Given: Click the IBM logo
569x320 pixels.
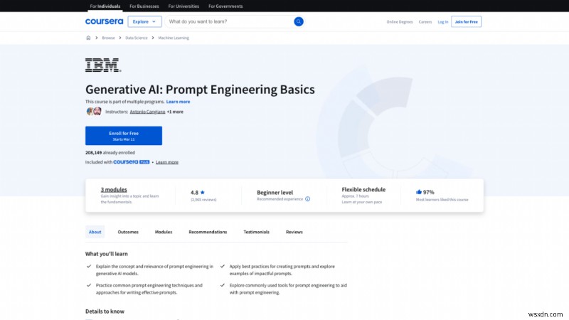Looking at the screenshot, I should (103, 65).
